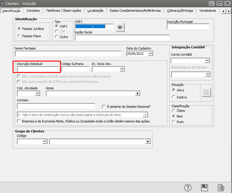Expand the construction civil obra dropdown
This screenshot has height=193, width=232.
click(x=145, y=115)
